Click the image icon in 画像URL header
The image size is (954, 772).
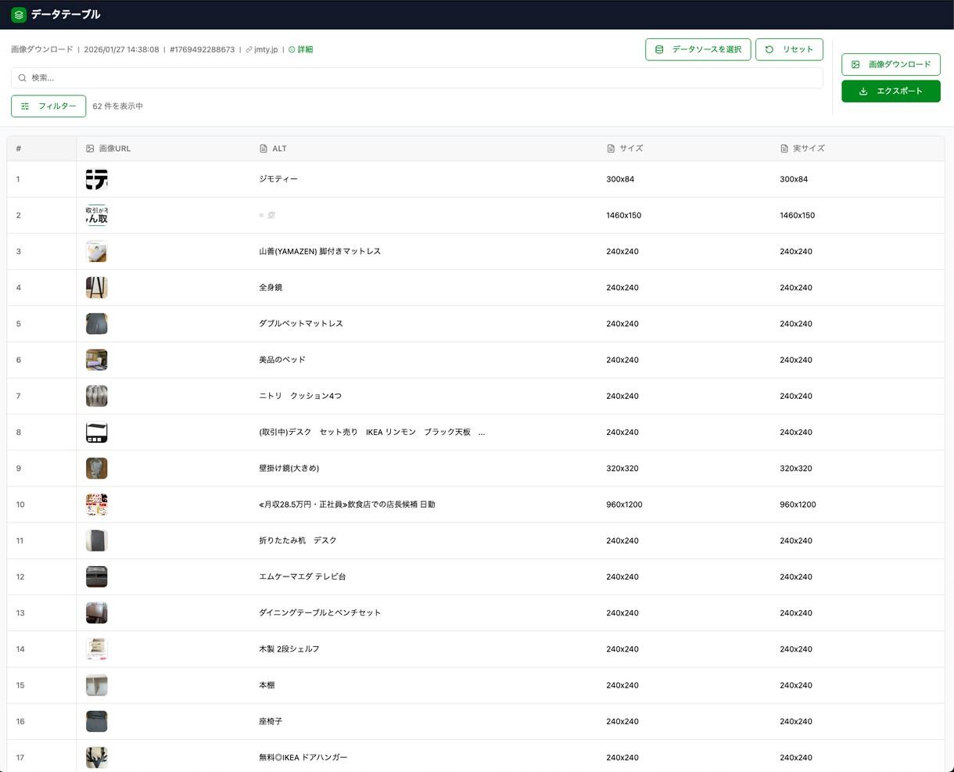tap(90, 149)
